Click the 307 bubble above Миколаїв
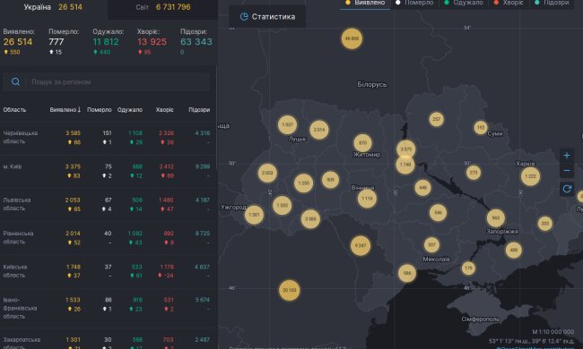Image resolution: width=583 pixels, height=349 pixels. 431,245
